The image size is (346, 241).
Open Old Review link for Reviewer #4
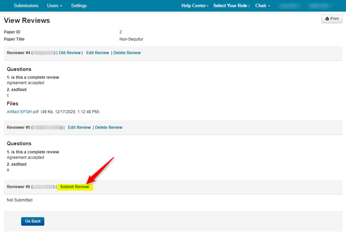point(70,53)
